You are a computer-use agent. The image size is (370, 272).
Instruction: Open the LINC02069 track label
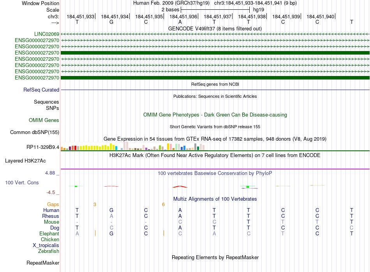(x=46, y=34)
